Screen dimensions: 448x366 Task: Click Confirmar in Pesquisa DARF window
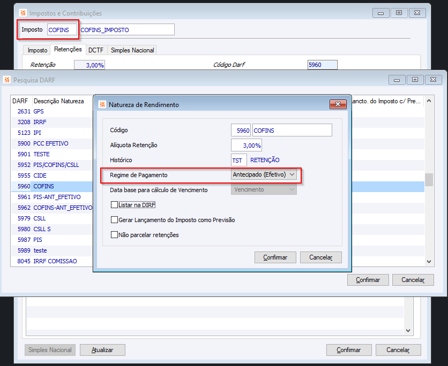coord(368,280)
